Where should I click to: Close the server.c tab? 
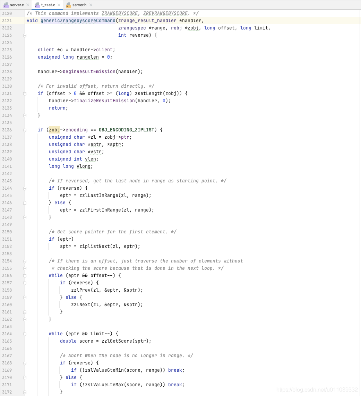pos(28,5)
